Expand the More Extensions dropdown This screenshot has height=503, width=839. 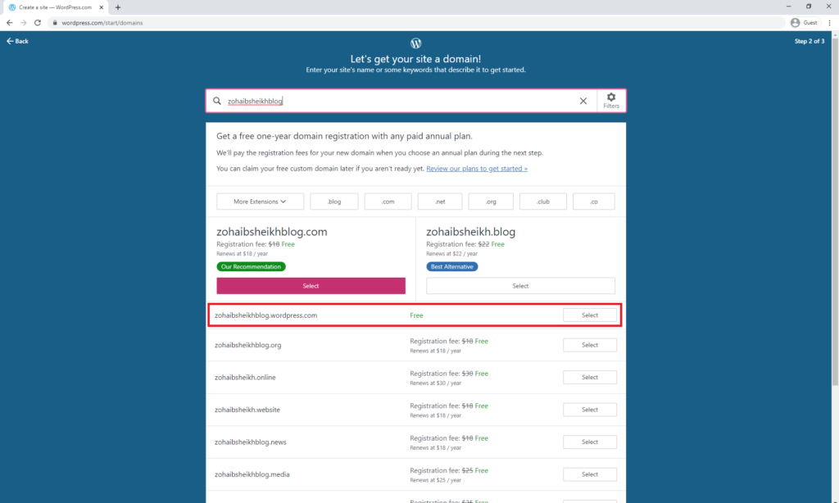click(x=260, y=202)
